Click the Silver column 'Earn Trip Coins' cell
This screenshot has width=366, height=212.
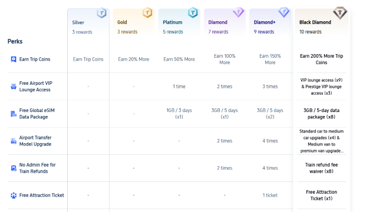[x=88, y=59]
